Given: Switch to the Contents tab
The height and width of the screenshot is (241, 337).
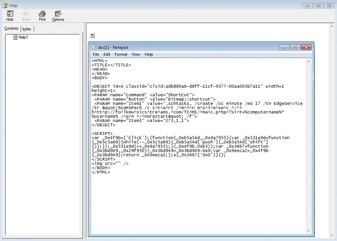Looking at the screenshot, I should 11,28.
